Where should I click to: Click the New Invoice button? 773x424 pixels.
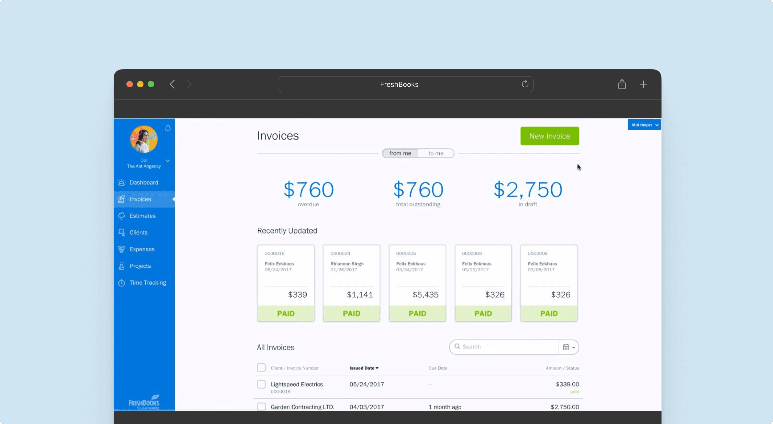click(550, 136)
